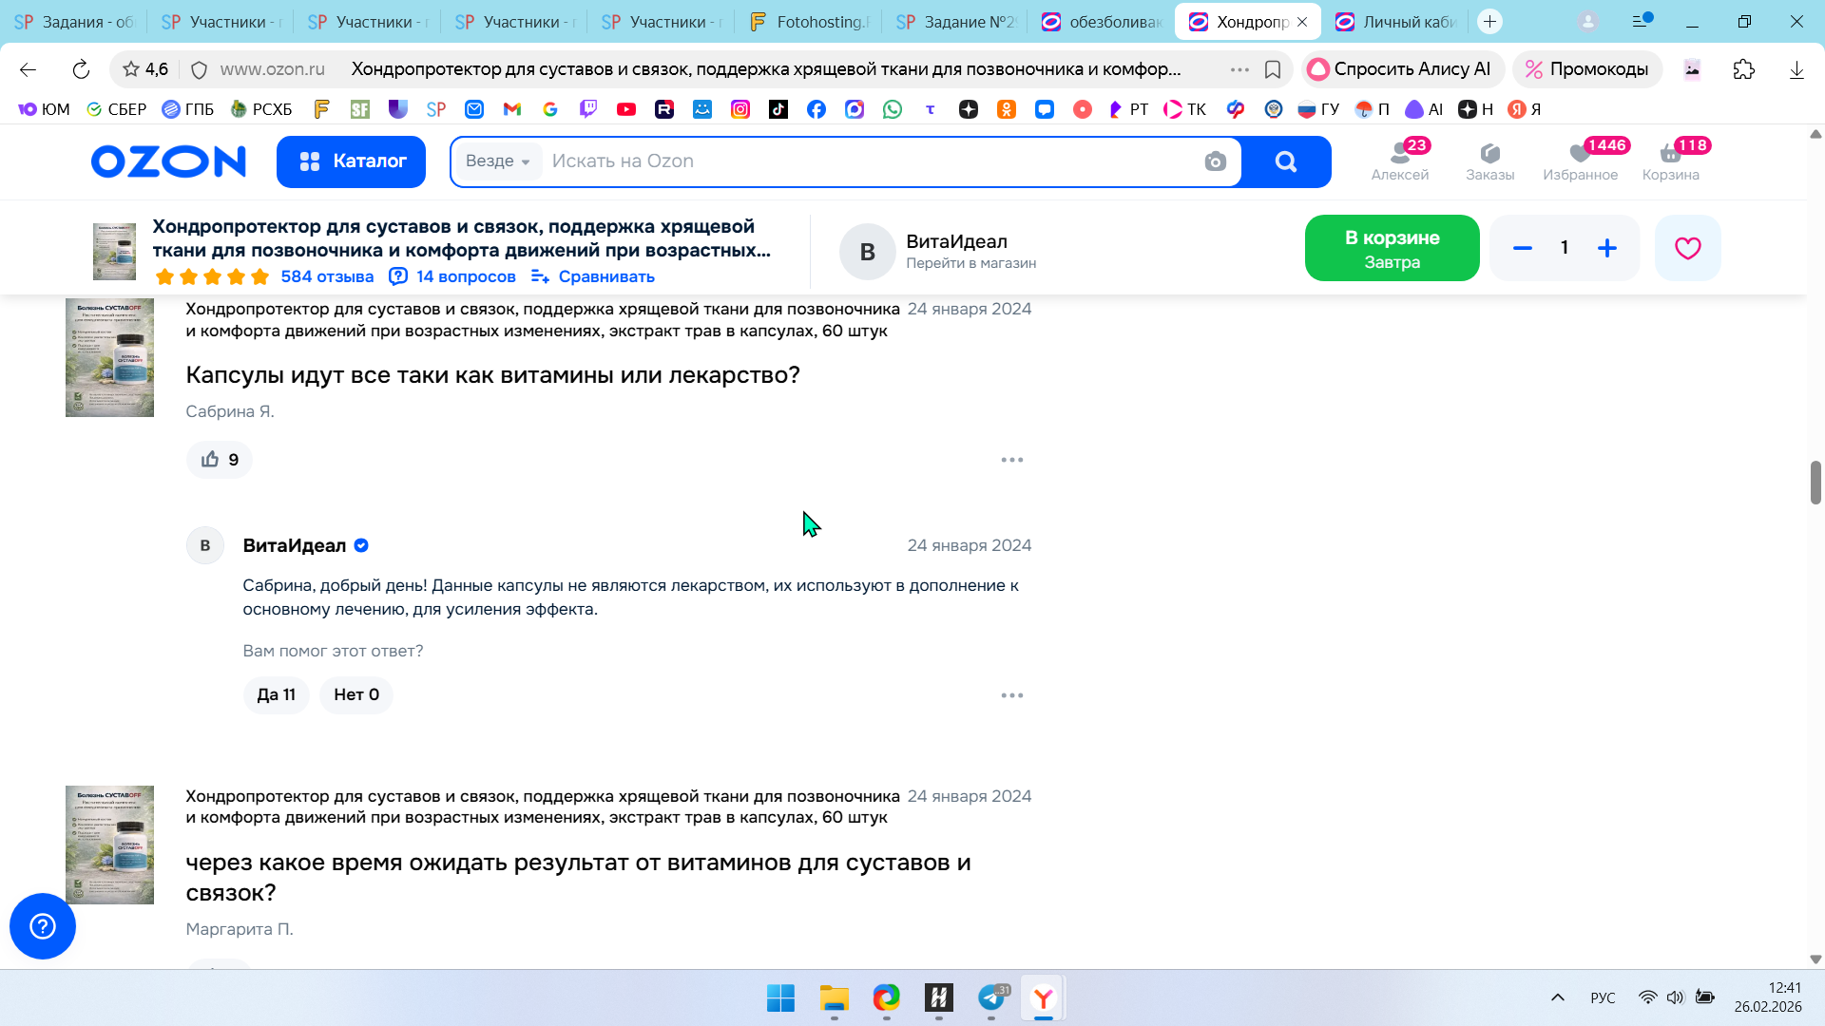1825x1026 pixels.
Task: Open the Заказы orders icon
Action: [1489, 161]
